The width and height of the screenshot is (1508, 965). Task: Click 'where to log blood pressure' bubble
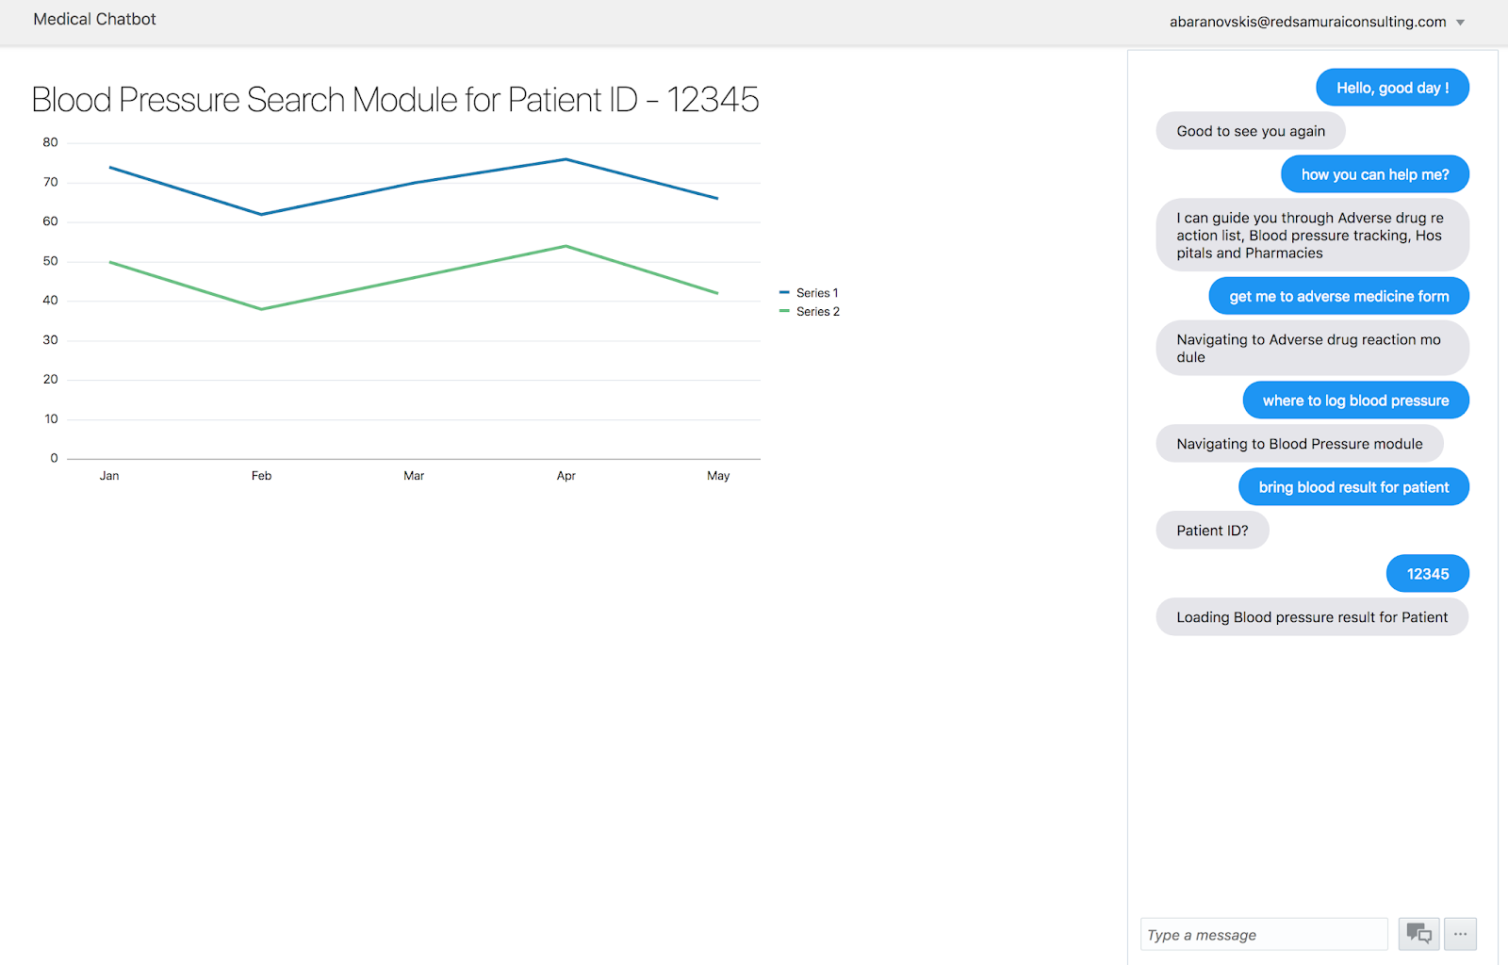[1355, 401]
